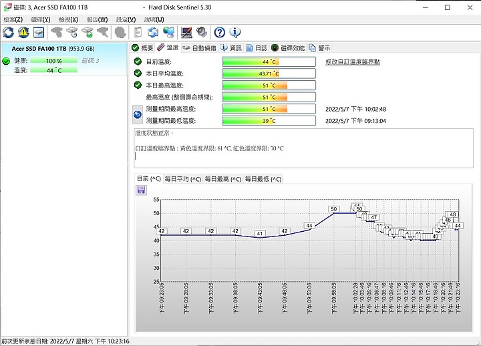481x346 pixels.
Task: Click the disk information toolbar icon
Action: coord(39,32)
